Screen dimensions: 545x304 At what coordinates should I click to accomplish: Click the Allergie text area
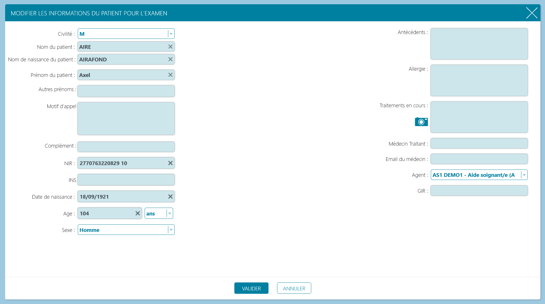tap(479, 80)
